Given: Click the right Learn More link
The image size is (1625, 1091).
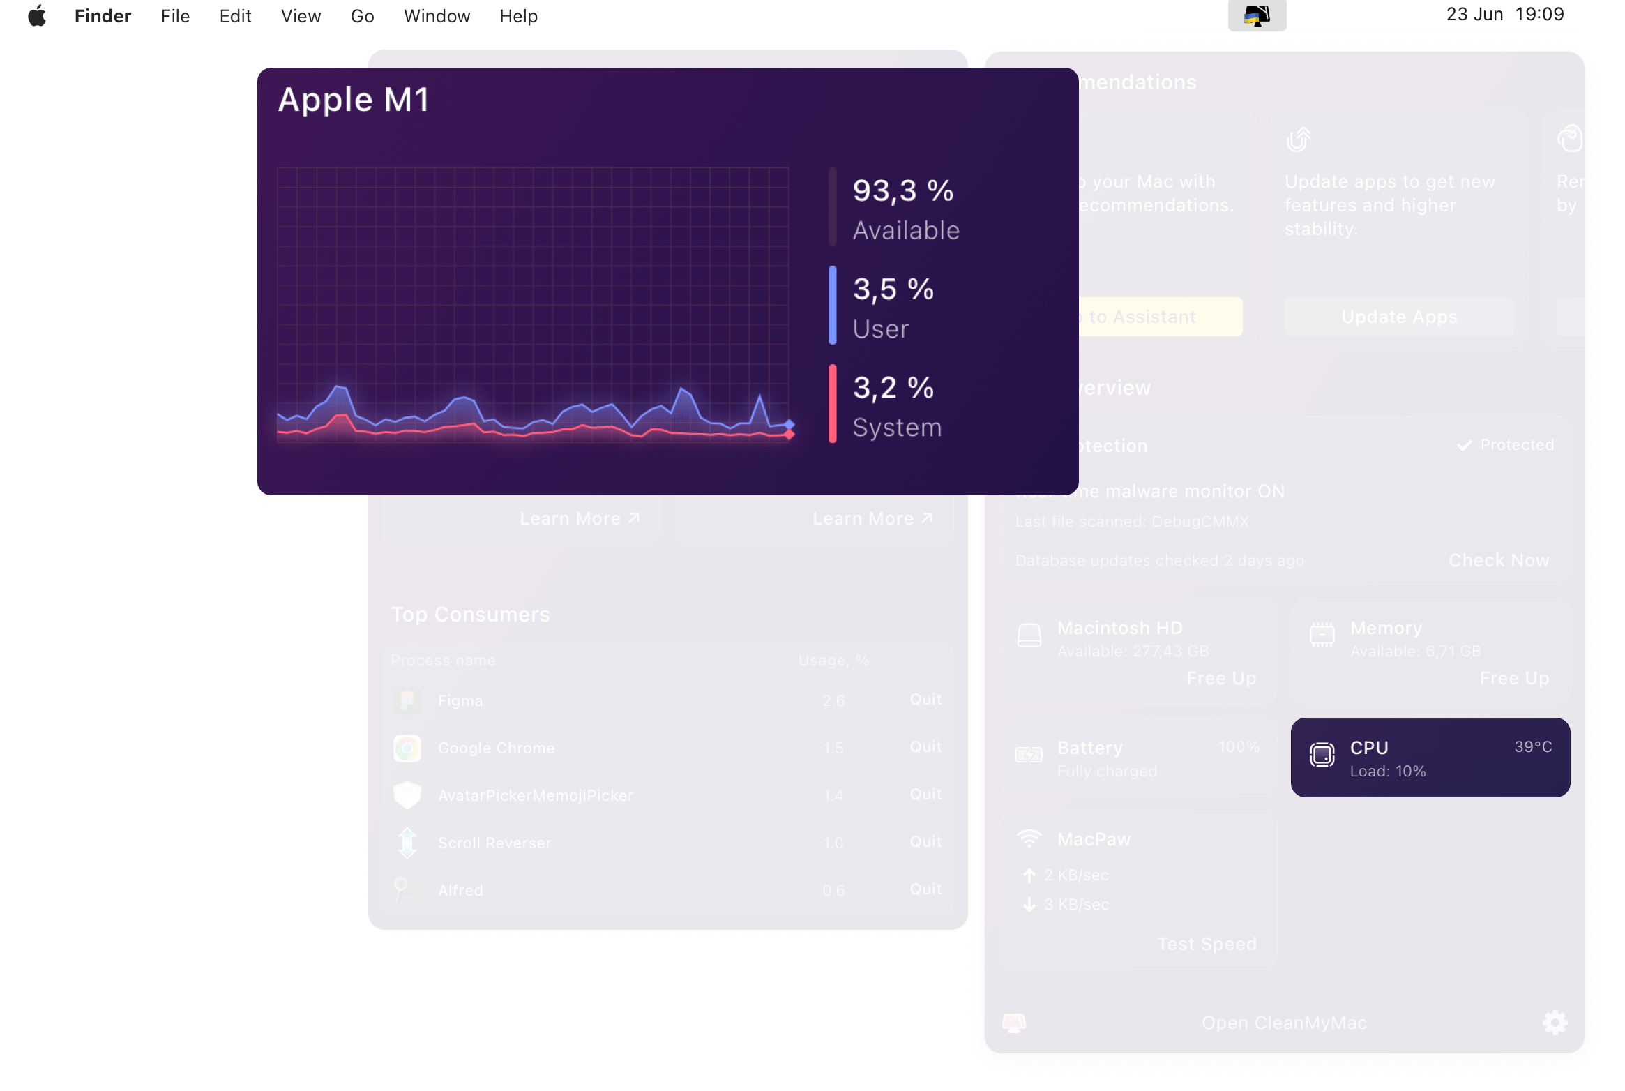Looking at the screenshot, I should [872, 518].
